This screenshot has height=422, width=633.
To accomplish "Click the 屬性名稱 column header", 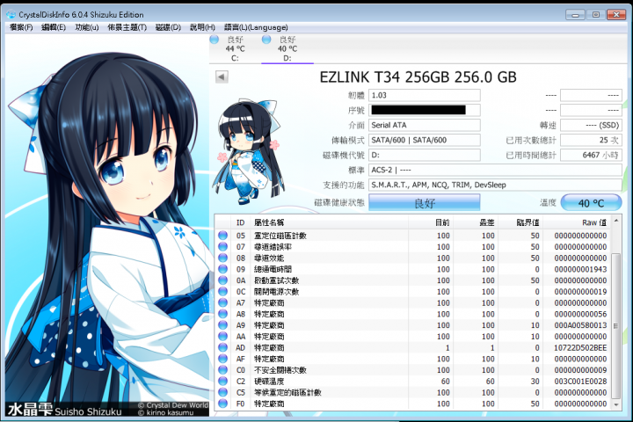I will click(x=329, y=222).
